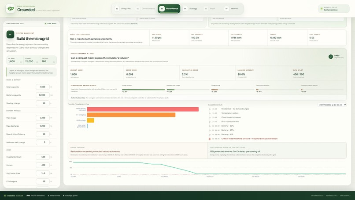The image size is (355, 200).
Task: Edit the Minimum safe charge field
Action: pos(43,142)
